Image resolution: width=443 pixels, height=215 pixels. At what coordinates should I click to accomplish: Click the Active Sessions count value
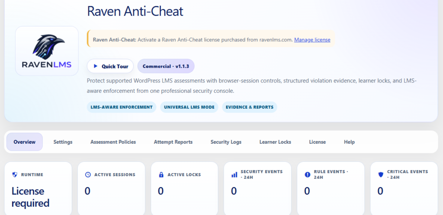click(87, 191)
